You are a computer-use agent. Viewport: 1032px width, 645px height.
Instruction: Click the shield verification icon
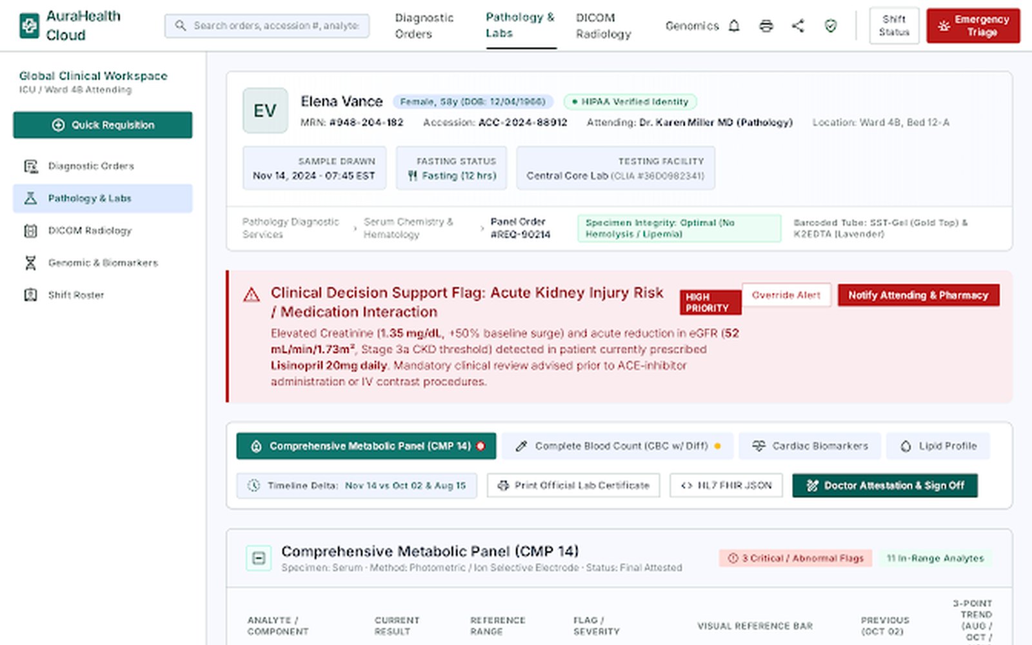click(831, 26)
